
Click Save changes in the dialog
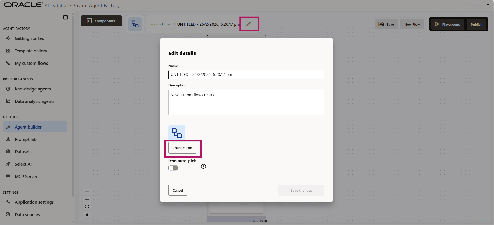[x=301, y=190]
